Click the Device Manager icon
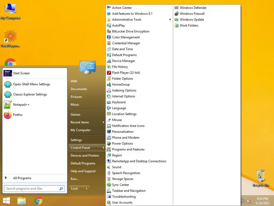Viewport: 274px width, 206px height. tap(109, 61)
